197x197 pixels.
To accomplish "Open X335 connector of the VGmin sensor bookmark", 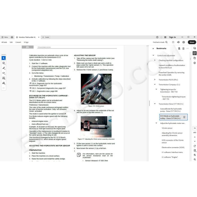I will coord(173,141).
